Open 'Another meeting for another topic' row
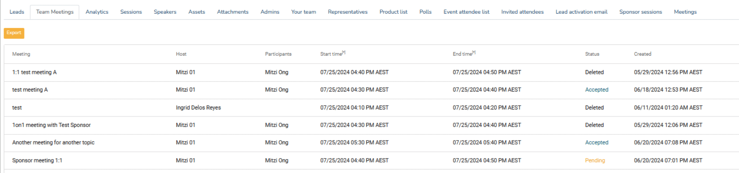This screenshot has height=173, width=739. (53, 143)
